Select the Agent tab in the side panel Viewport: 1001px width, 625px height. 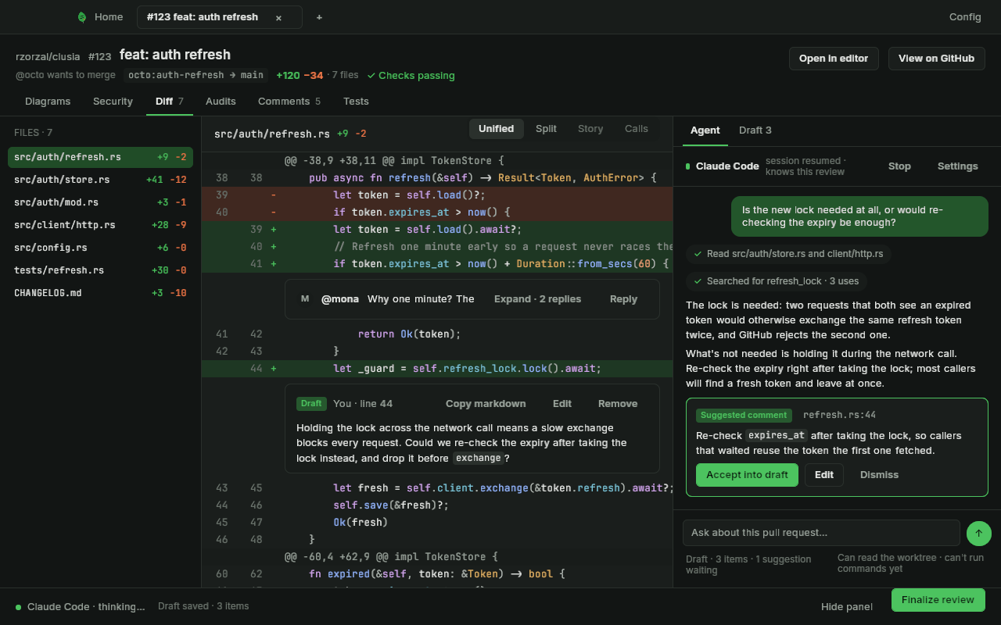click(x=705, y=130)
